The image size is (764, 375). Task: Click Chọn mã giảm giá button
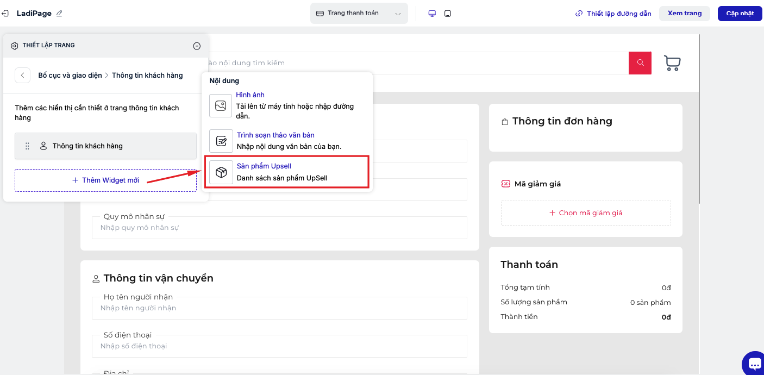click(x=586, y=213)
